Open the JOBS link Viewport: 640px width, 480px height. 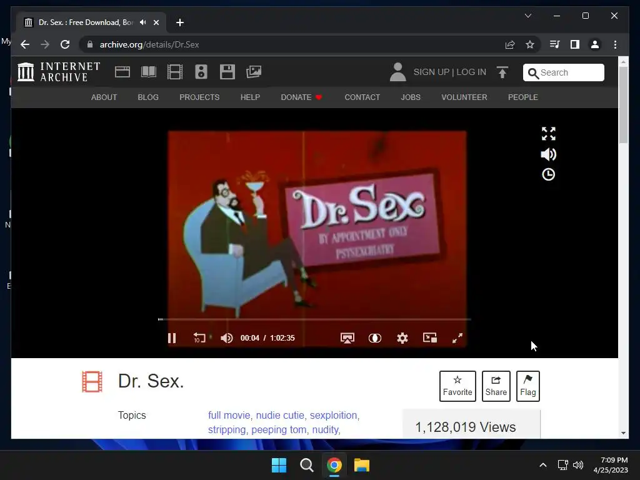coord(411,97)
